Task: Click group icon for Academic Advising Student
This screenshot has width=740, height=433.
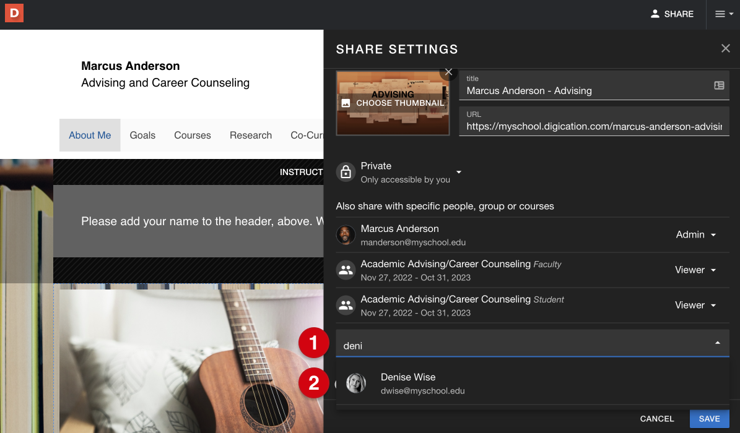Action: (346, 305)
